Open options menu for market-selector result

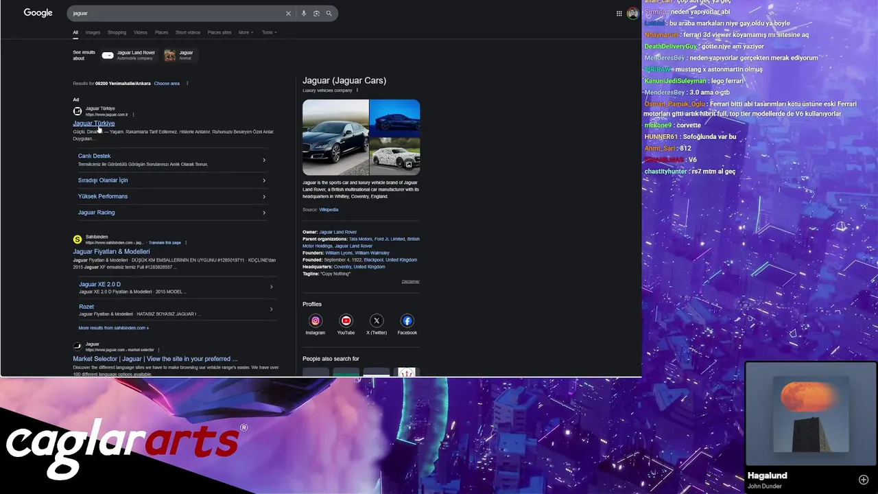click(x=158, y=350)
